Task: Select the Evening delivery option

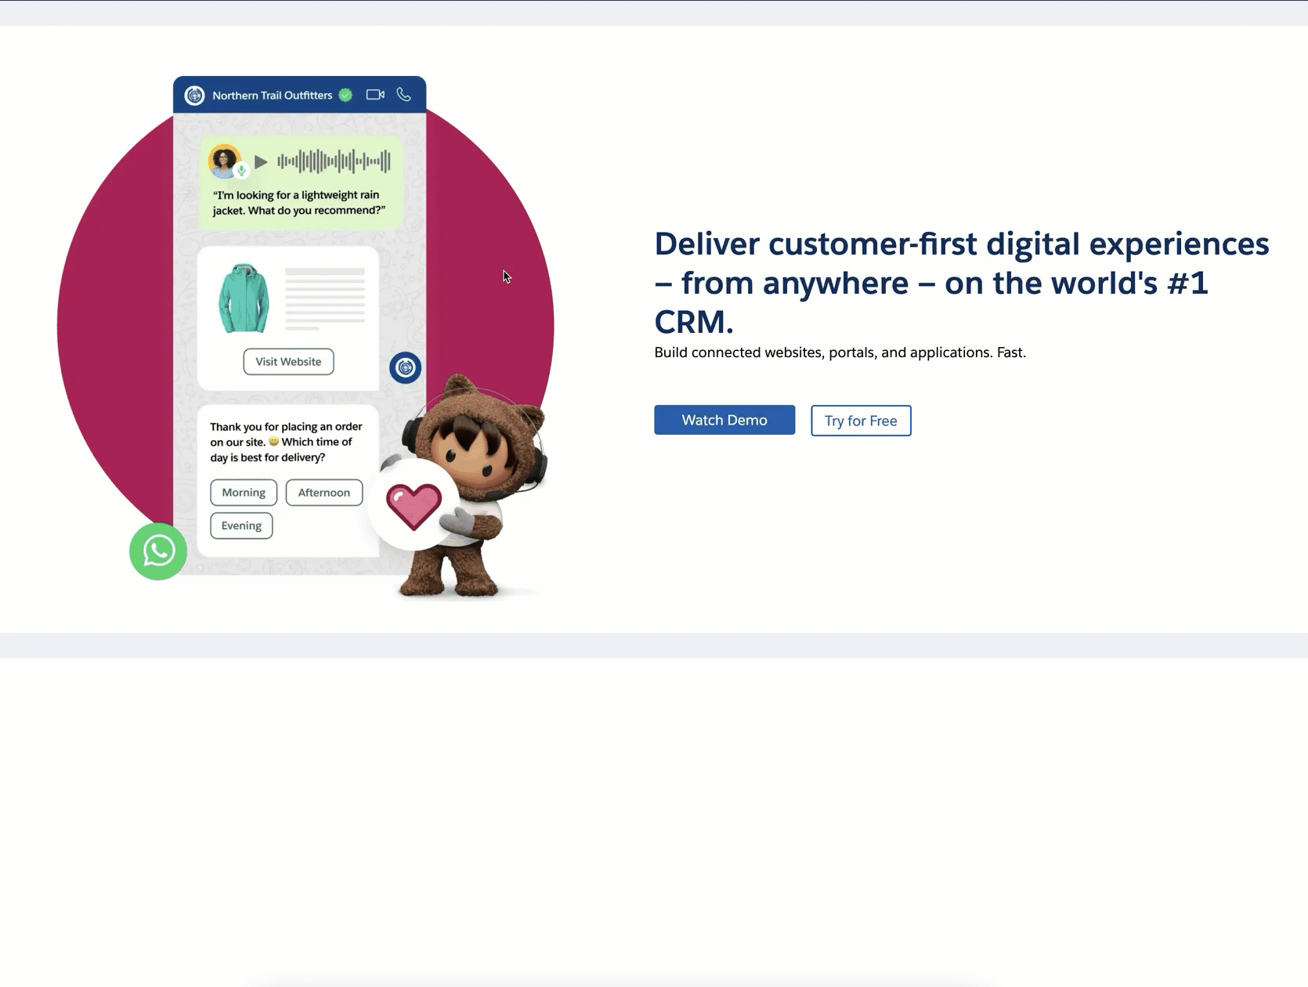Action: tap(241, 526)
